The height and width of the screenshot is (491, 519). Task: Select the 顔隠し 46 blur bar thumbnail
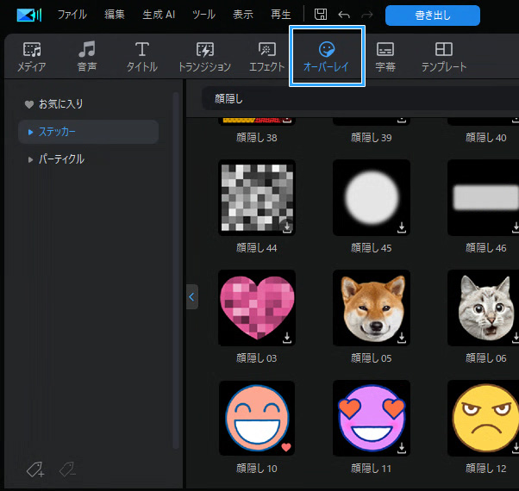[484, 197]
